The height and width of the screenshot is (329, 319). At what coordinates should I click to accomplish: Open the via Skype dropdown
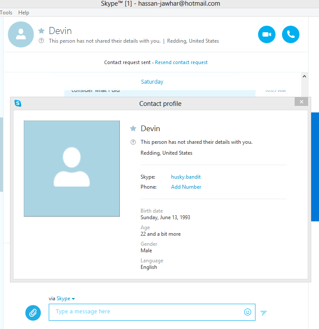click(x=66, y=298)
